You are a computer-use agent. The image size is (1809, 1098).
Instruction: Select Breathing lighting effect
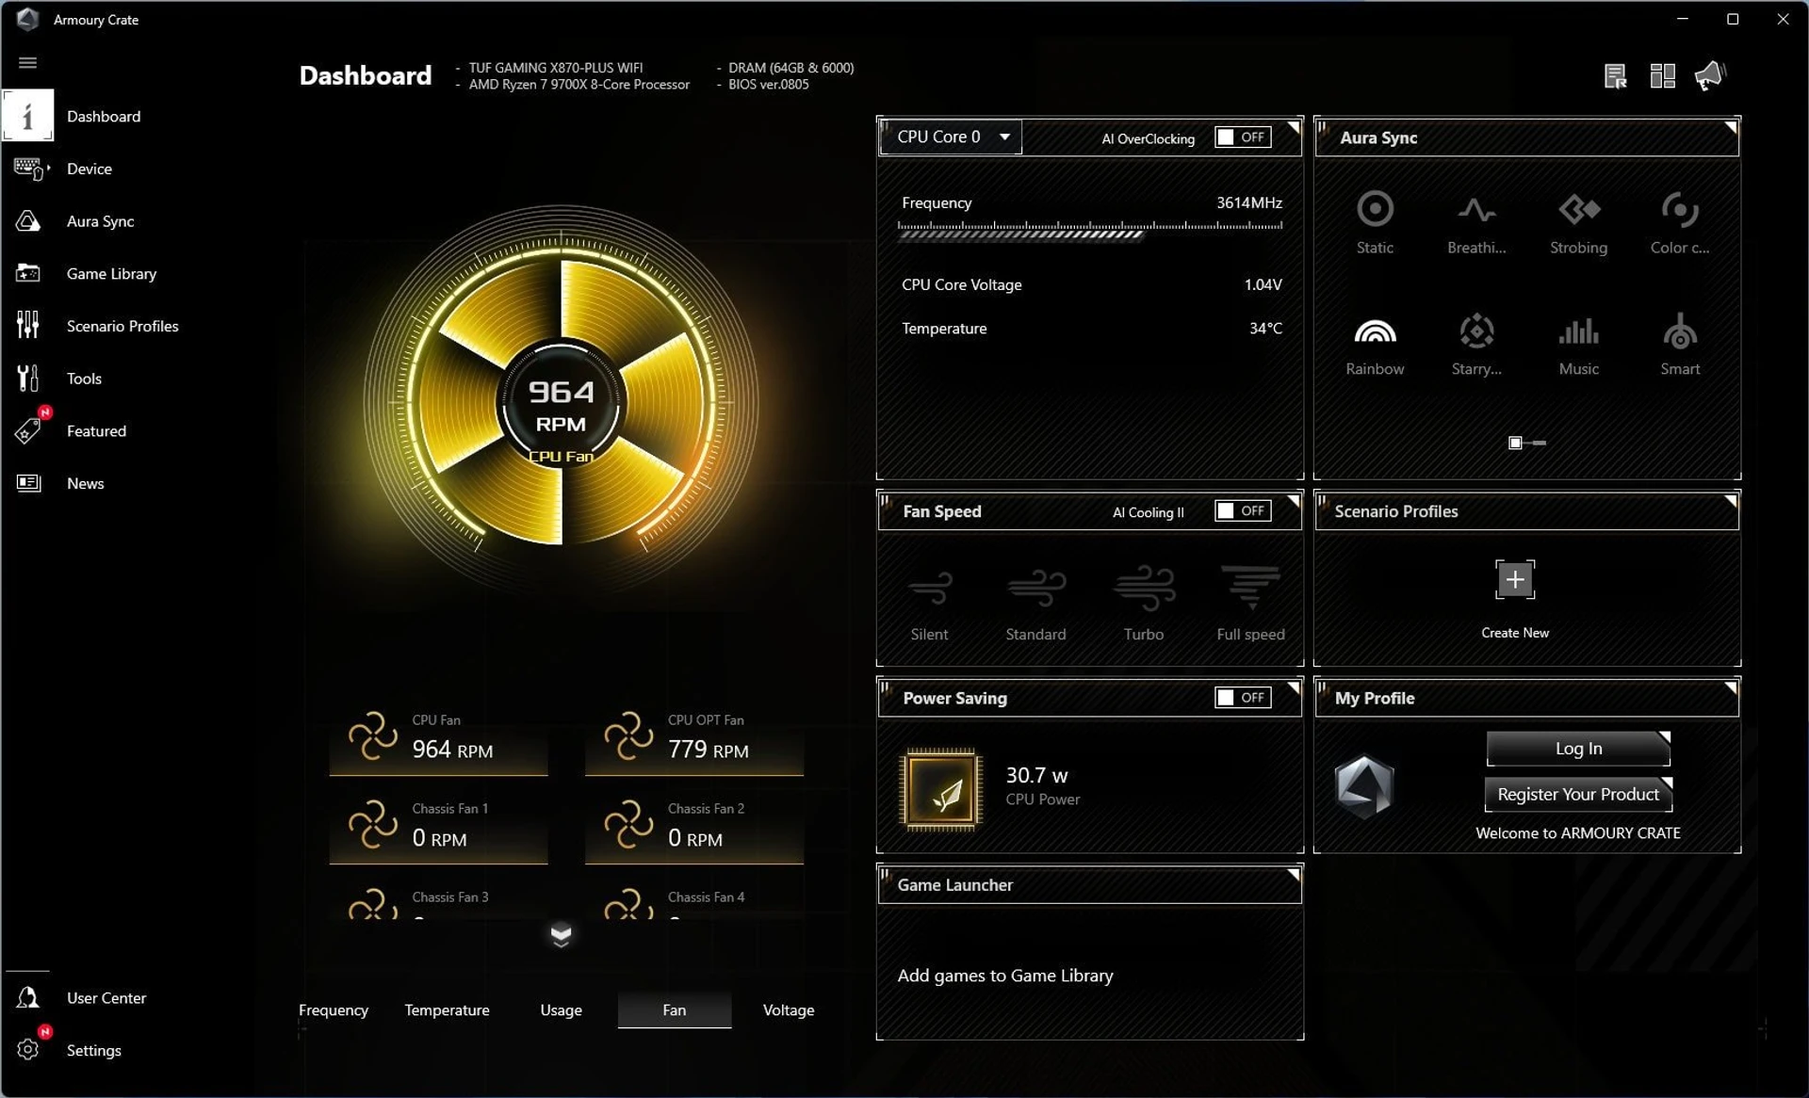coord(1476,222)
